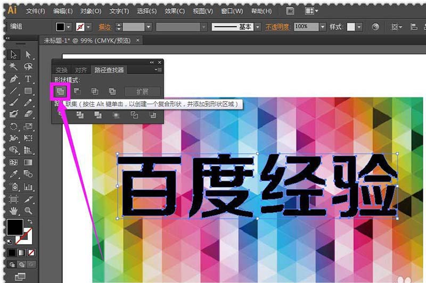Open Adobe Bridge via Br icon
Viewport: 426px width, 283px height.
290,11
